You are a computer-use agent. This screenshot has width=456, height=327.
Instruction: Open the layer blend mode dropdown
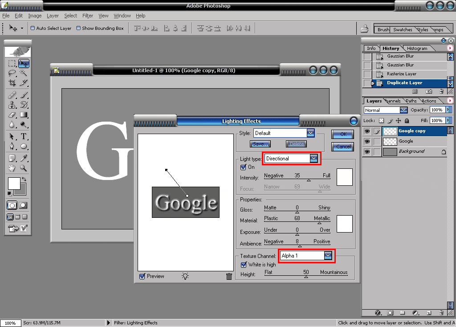(x=403, y=110)
